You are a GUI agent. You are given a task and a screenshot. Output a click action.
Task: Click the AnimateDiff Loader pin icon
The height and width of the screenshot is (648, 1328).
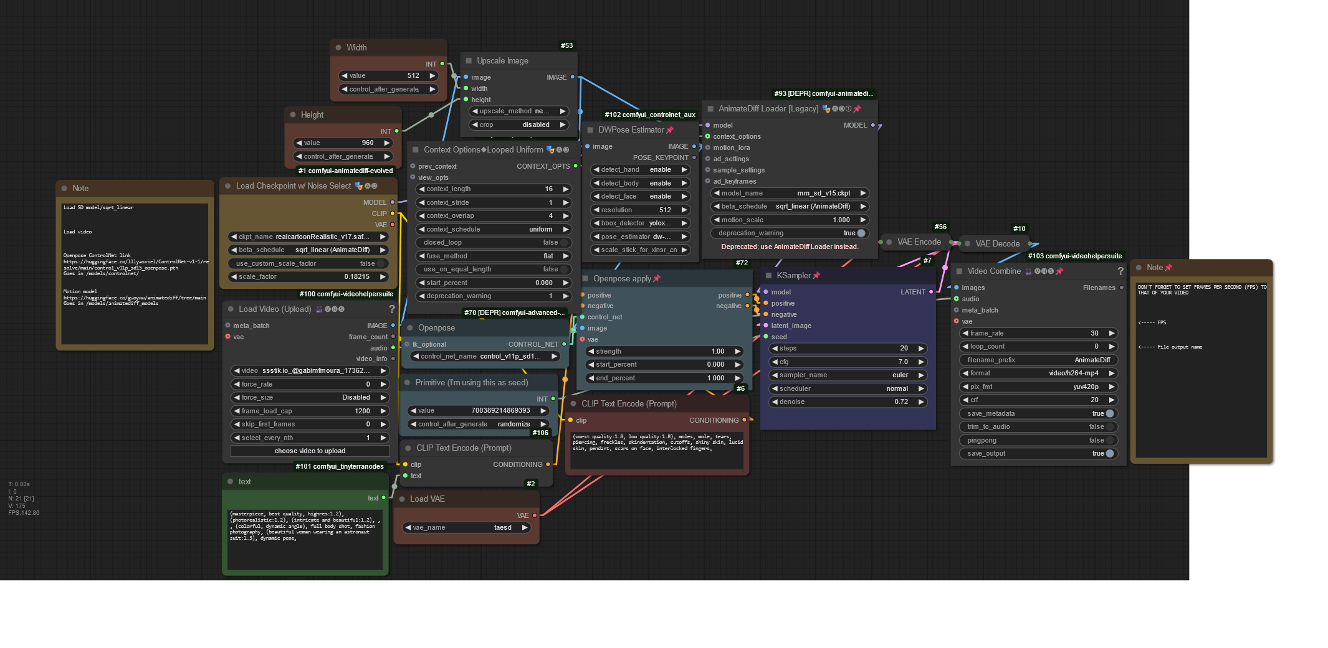coord(857,109)
